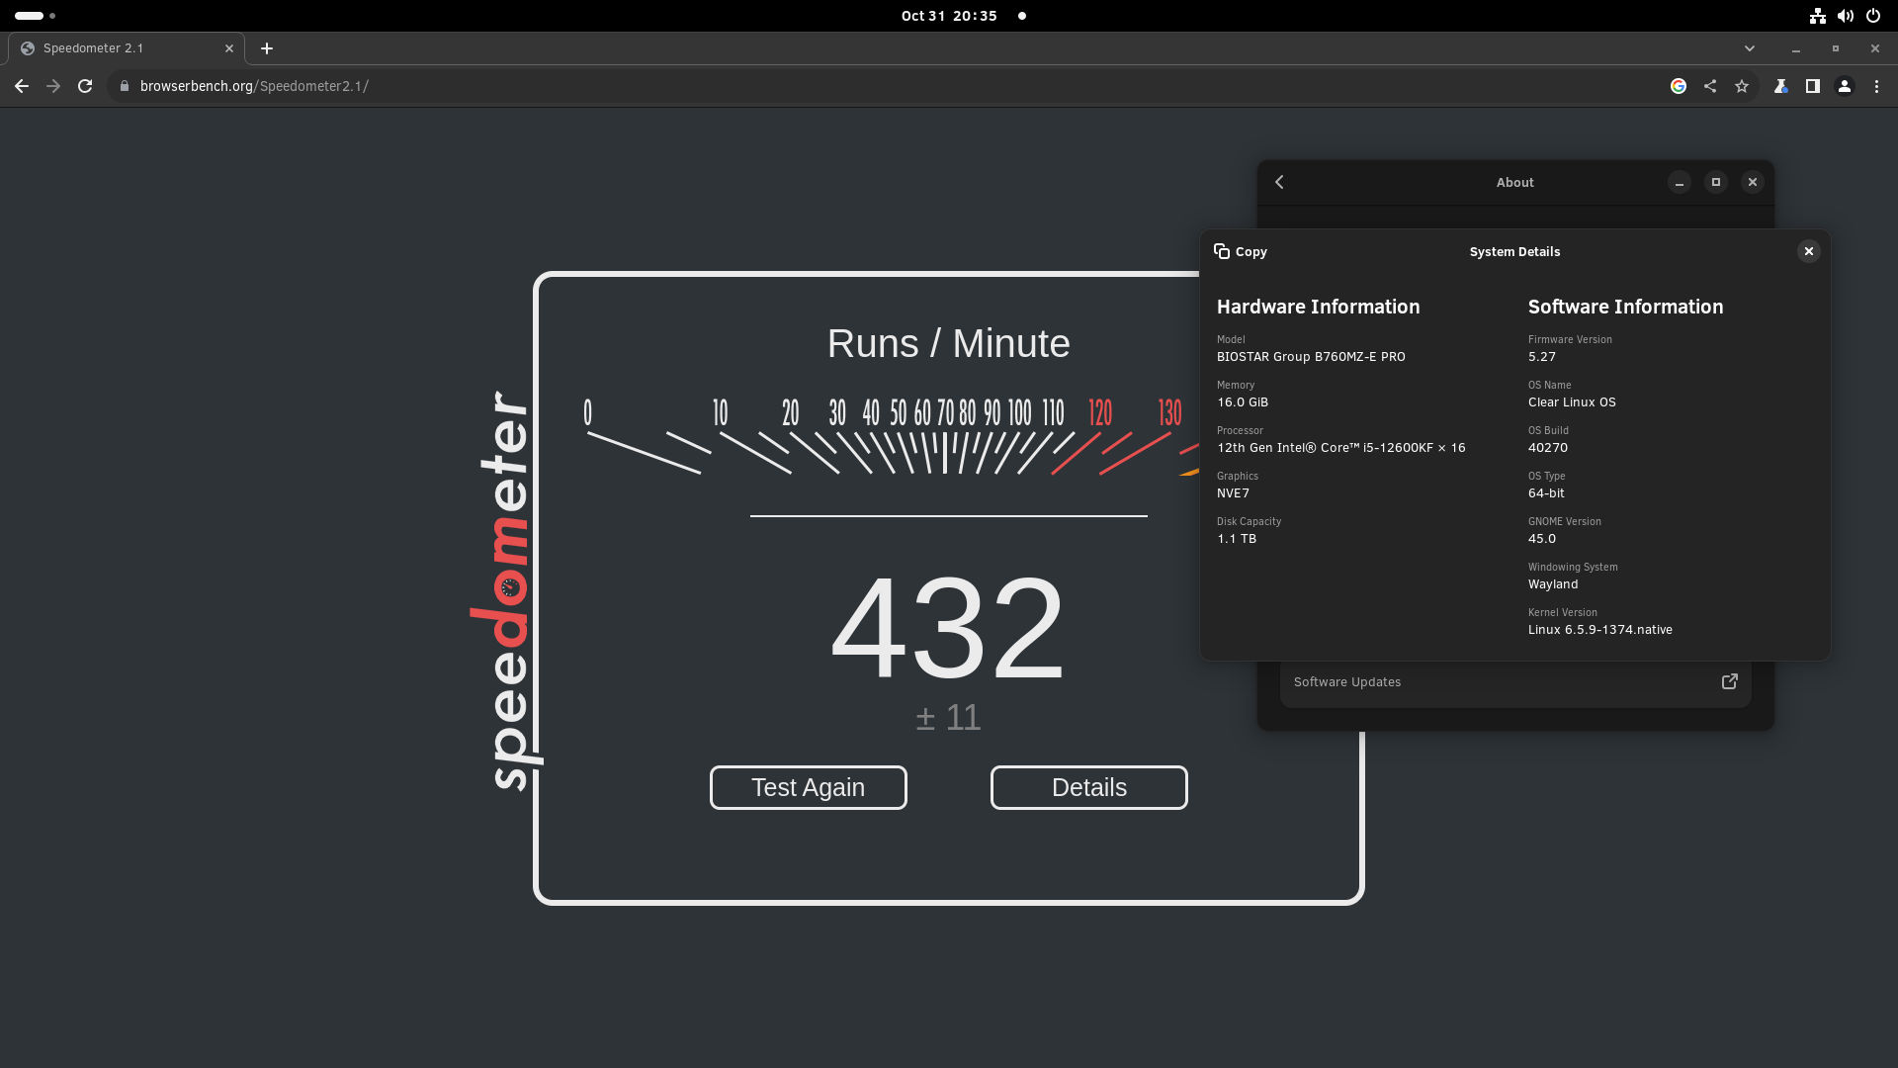The height and width of the screenshot is (1068, 1898).
Task: Restore the Chrome window size
Action: [1836, 48]
